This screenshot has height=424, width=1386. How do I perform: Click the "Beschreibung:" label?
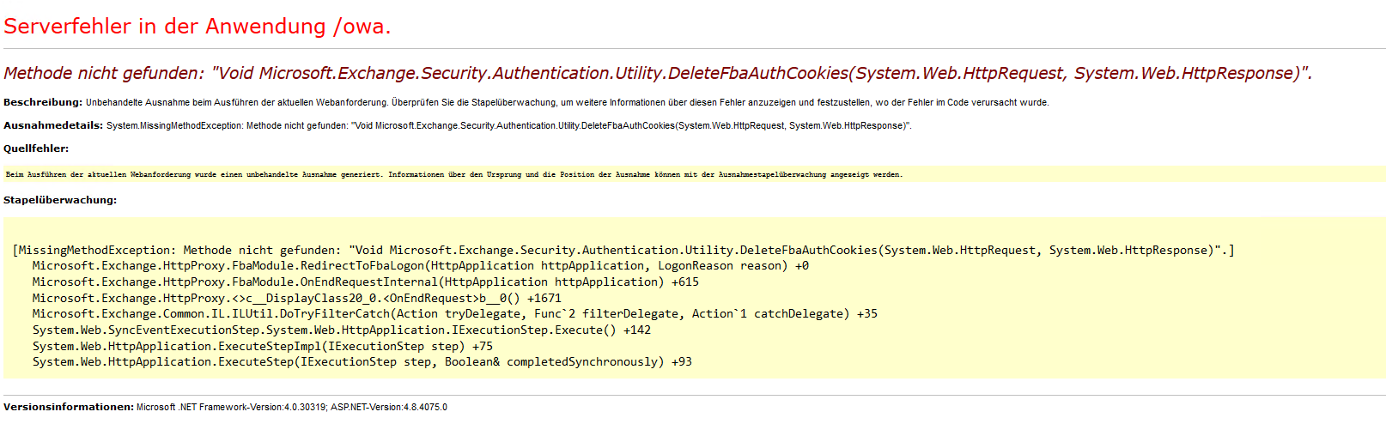(x=43, y=102)
